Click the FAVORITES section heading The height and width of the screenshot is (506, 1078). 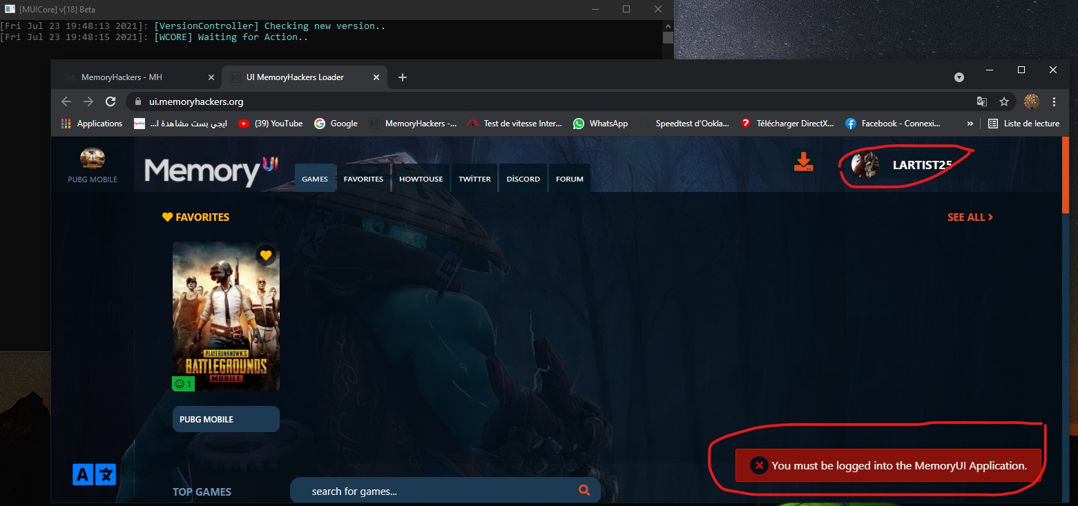(195, 217)
